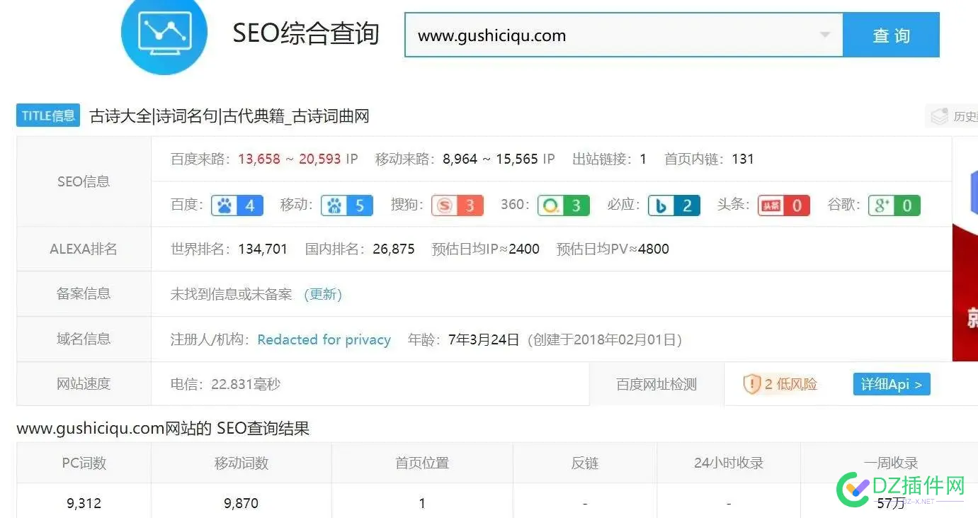
Task: Click the 移动词数 column header
Action: coord(241,463)
